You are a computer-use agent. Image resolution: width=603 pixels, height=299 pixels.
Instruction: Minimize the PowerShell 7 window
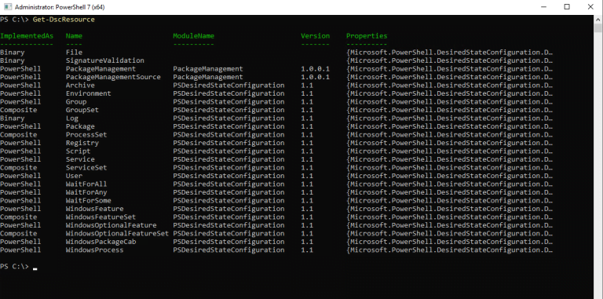coord(543,7)
